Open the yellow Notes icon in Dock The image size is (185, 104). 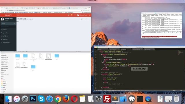[82, 99]
